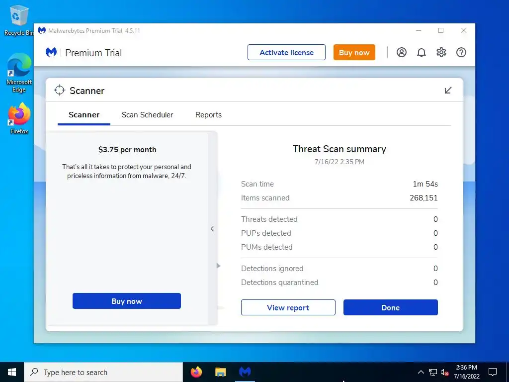Switch to the Scanner tab
The width and height of the screenshot is (509, 382).
(84, 115)
